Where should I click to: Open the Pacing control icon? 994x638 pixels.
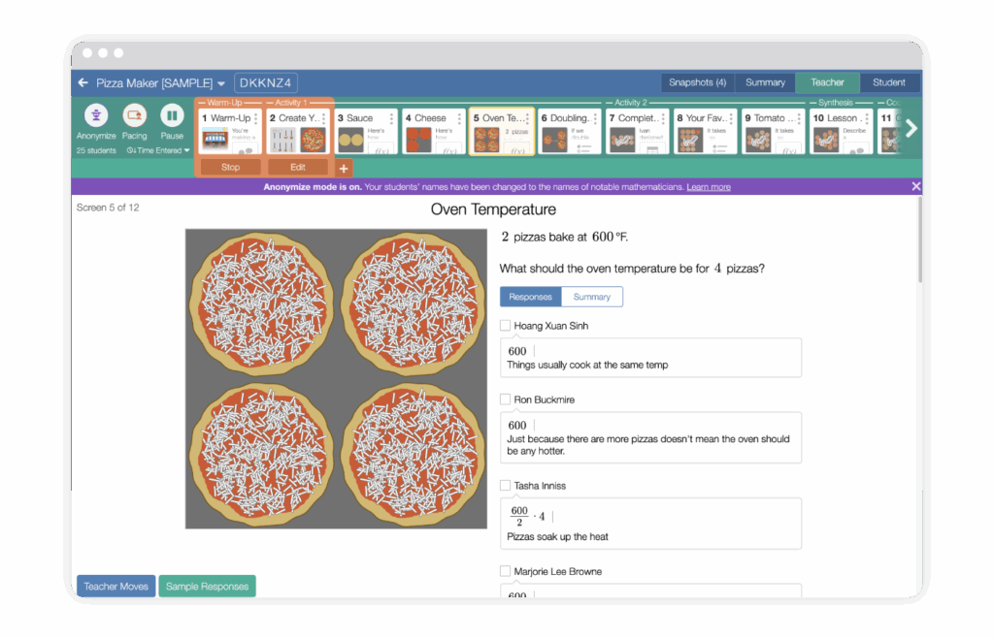coord(135,117)
